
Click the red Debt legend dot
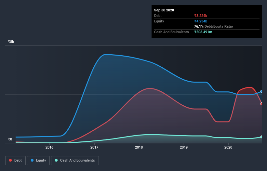10,160
